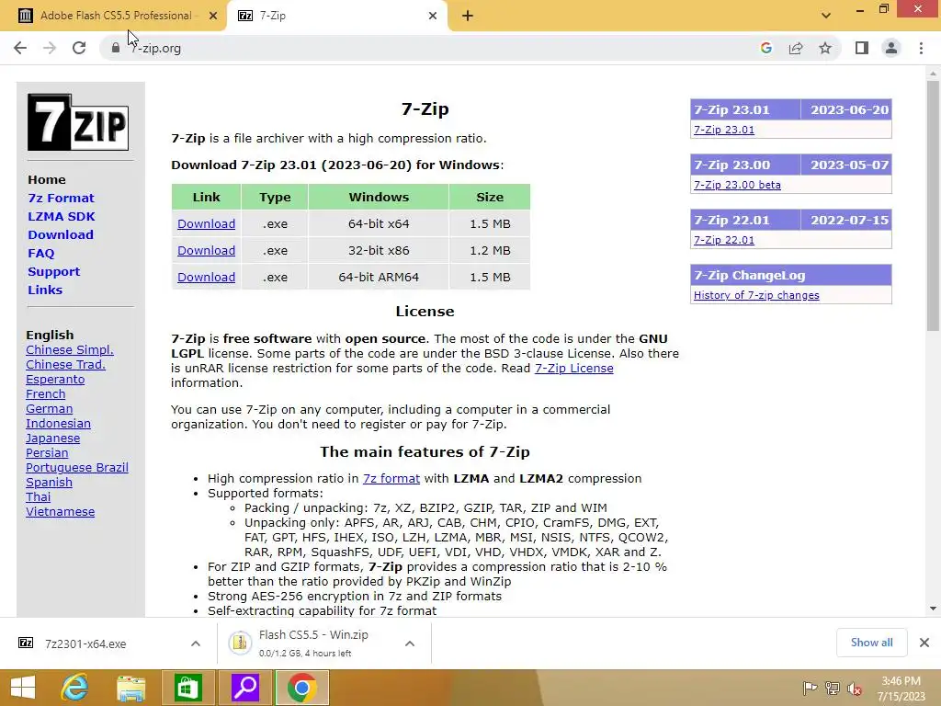The height and width of the screenshot is (706, 941).
Task: Close the downloads bar
Action: [x=924, y=643]
